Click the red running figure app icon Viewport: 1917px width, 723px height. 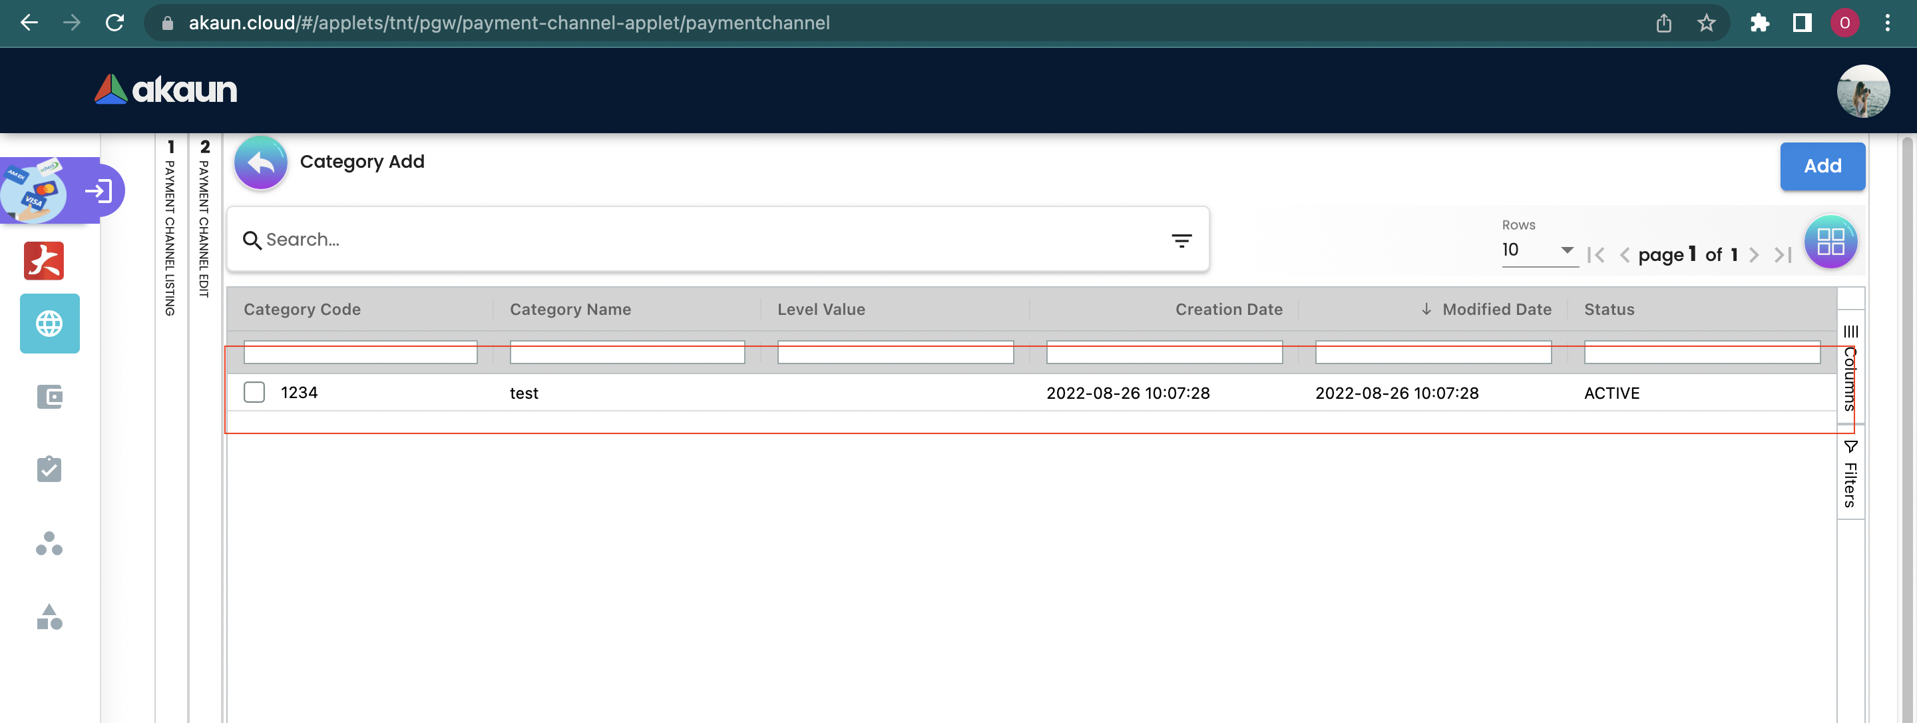coord(44,260)
